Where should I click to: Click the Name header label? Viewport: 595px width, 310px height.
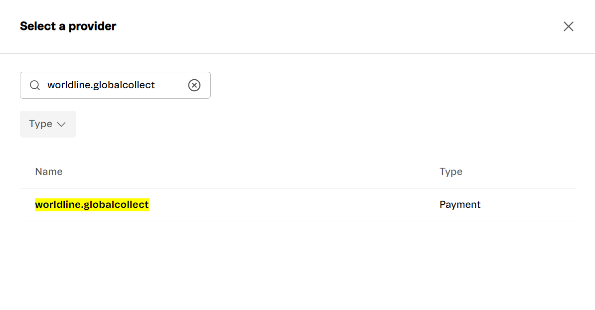49,171
